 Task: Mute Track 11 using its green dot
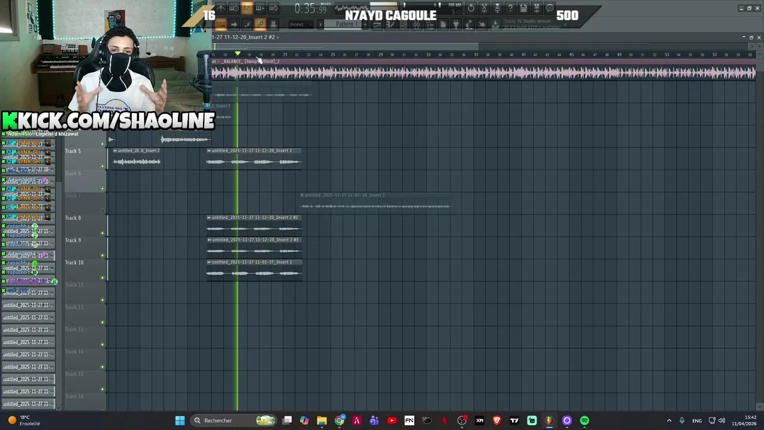click(x=103, y=300)
